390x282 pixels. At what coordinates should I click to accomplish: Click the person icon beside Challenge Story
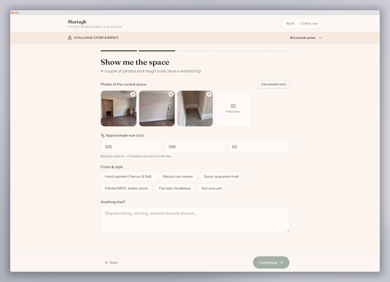click(x=69, y=38)
